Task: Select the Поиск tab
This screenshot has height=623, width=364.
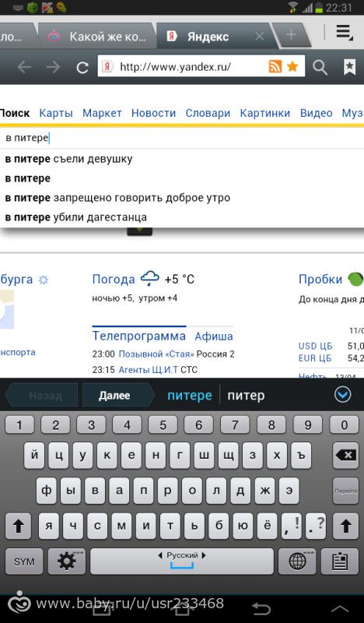Action: point(15,113)
